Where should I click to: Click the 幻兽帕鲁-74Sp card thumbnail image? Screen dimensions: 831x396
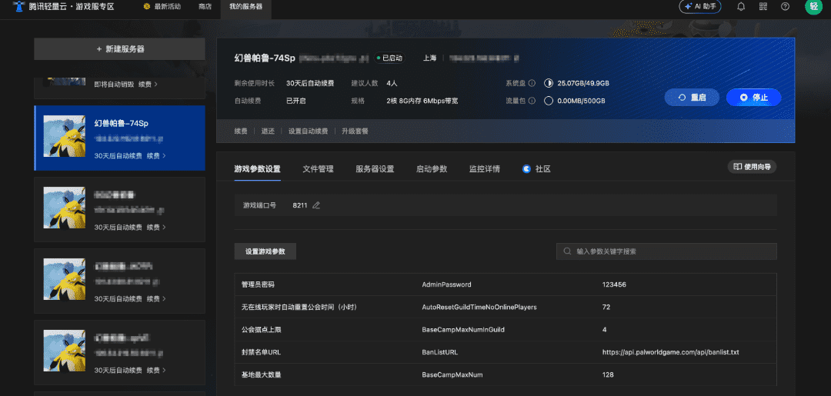64,137
